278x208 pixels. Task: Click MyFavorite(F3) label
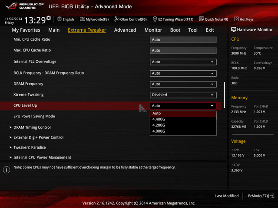[x=97, y=19]
